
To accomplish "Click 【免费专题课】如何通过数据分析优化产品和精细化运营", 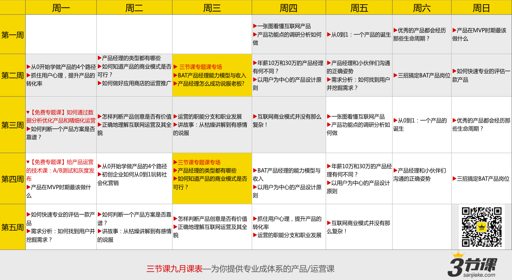I will [x=61, y=116].
